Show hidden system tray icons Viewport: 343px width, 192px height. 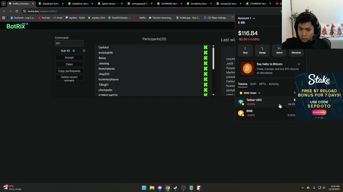(x=303, y=188)
